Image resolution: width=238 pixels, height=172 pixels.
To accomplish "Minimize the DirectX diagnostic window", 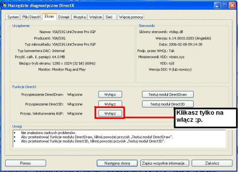I will (217, 6).
